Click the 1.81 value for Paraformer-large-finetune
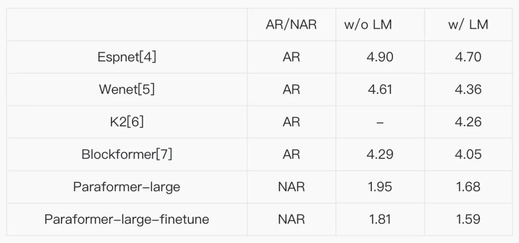The image size is (519, 243). 380,219
